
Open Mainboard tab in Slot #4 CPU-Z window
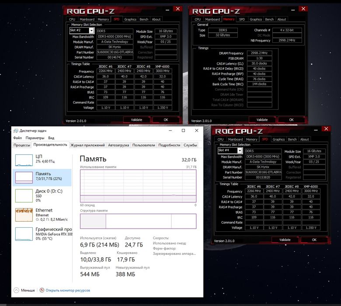coord(235,139)
